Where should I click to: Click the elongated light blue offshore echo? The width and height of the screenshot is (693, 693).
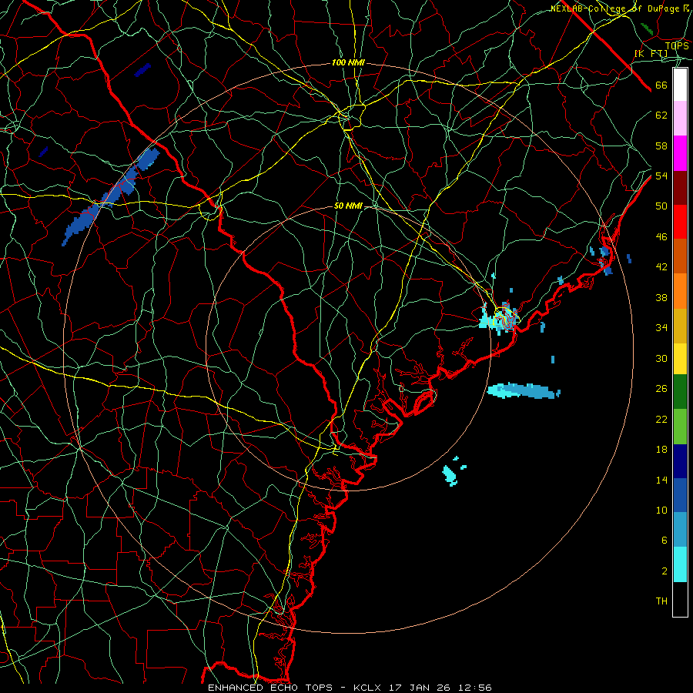523,390
